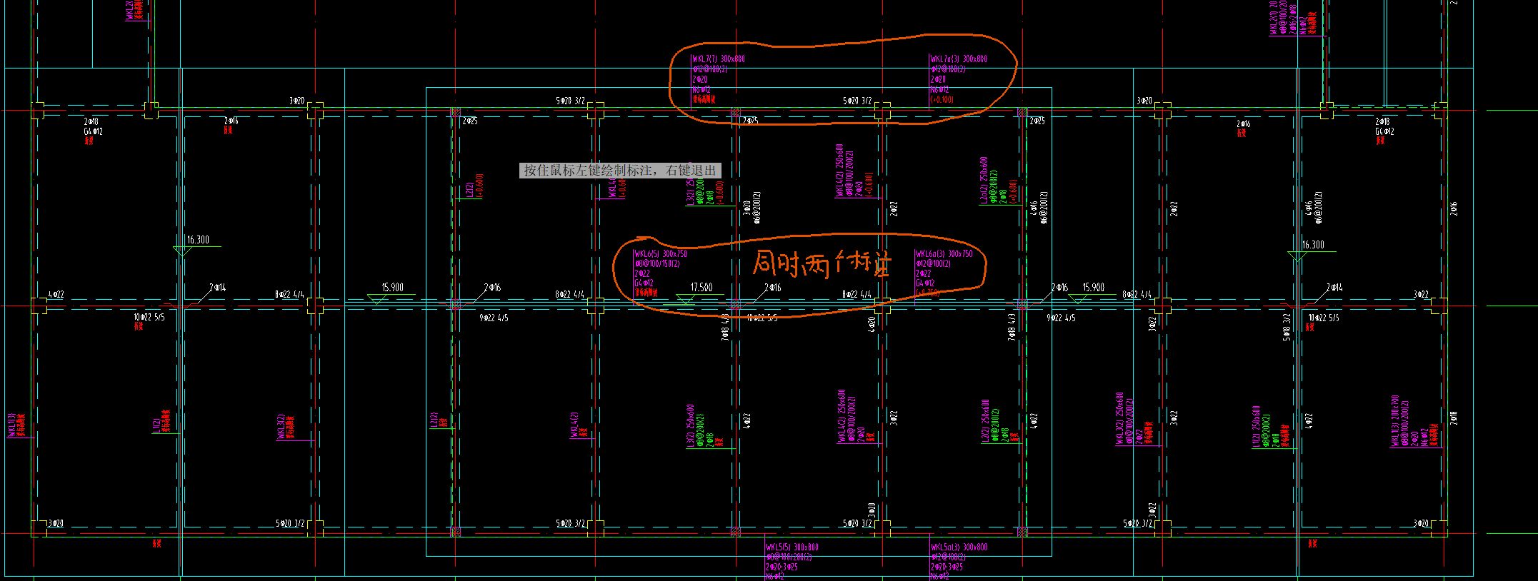Select the WKL6a(3) 300x750 beam annotation

click(944, 254)
